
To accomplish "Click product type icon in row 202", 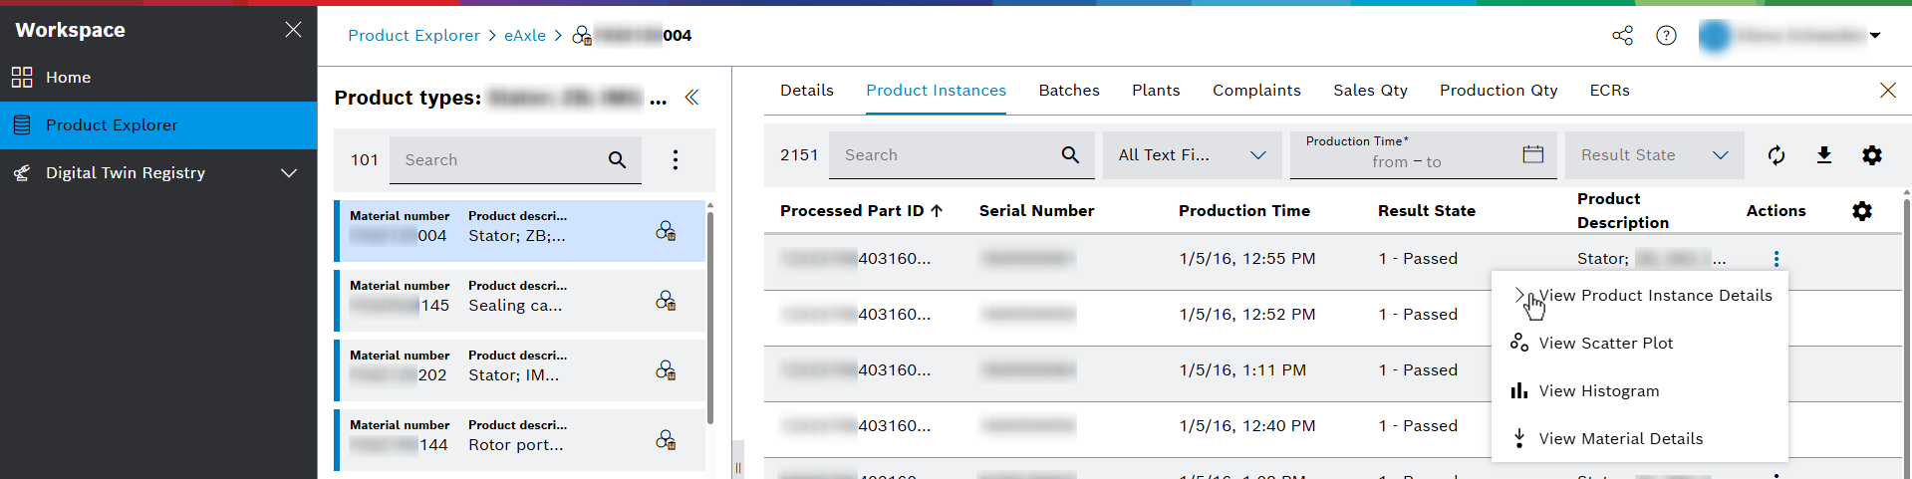I will click(x=666, y=370).
